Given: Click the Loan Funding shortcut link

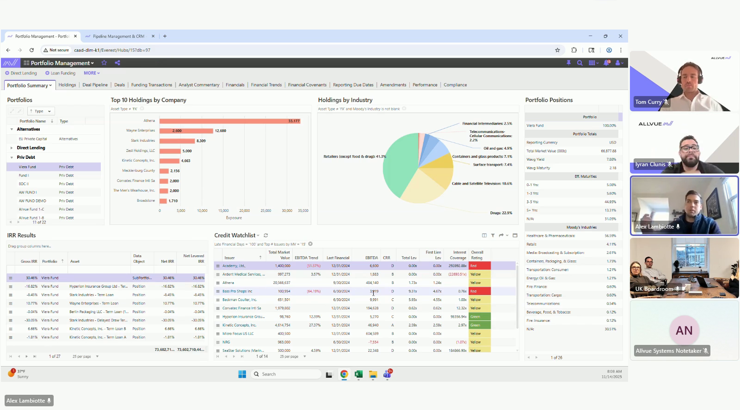Looking at the screenshot, I should [x=62, y=73].
